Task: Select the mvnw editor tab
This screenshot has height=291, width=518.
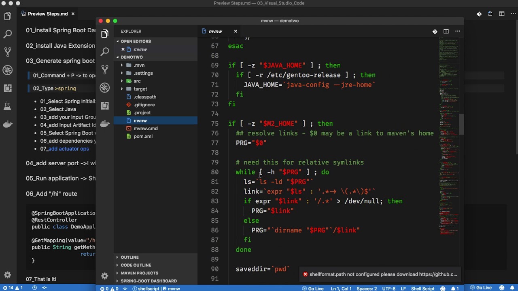Action: point(220,32)
